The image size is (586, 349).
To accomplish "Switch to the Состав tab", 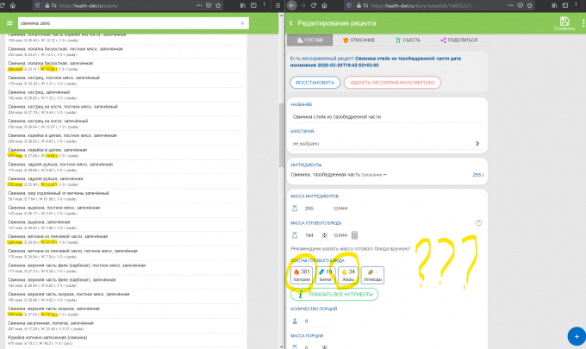I will click(309, 40).
